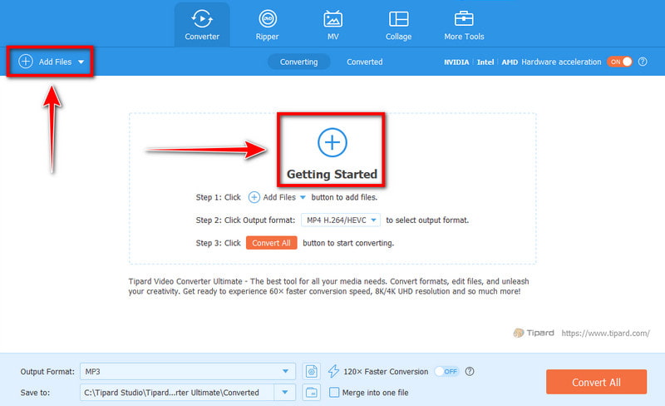
Task: Click the Save to path field
Action: click(x=177, y=393)
